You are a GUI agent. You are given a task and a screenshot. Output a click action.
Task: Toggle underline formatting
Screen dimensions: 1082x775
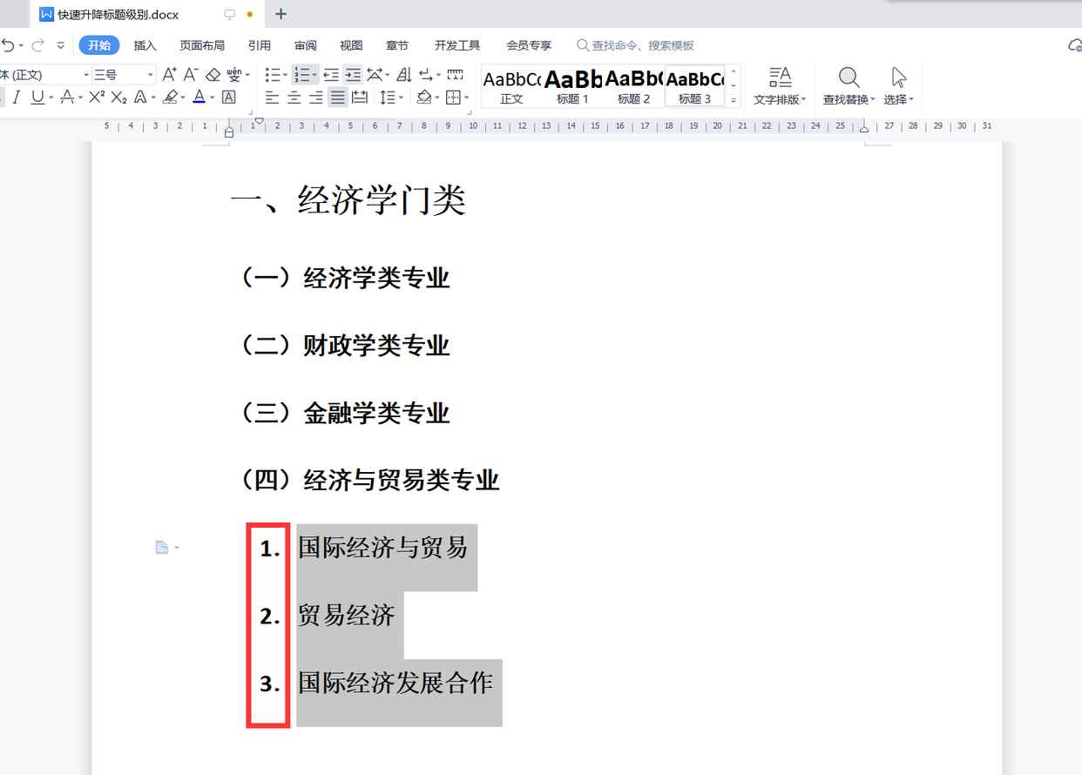click(x=38, y=98)
